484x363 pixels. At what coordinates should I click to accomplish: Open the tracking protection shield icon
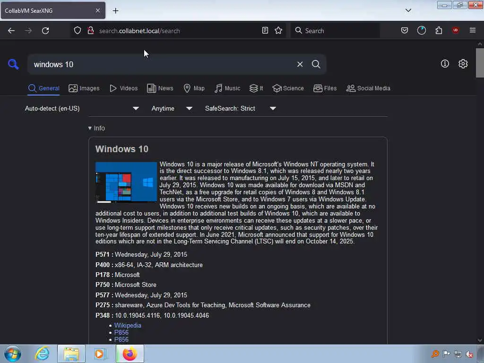78,30
